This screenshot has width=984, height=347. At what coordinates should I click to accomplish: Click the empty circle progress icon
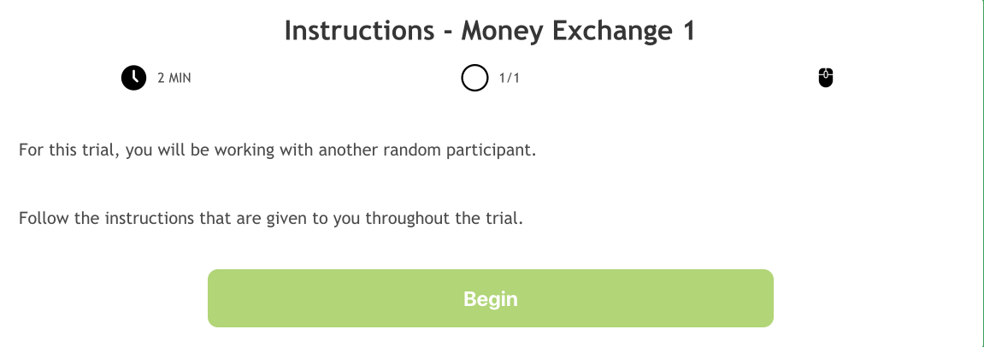click(x=474, y=78)
